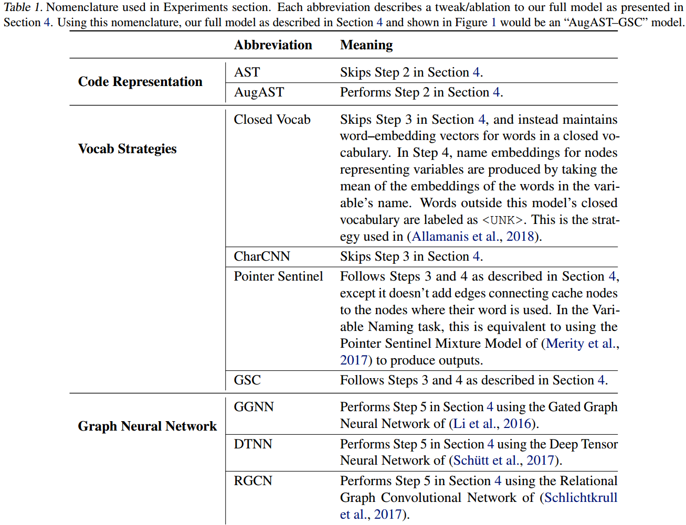The image size is (686, 525).
Task: Click the "GGNN" abbreviation cell
Action: point(254,406)
